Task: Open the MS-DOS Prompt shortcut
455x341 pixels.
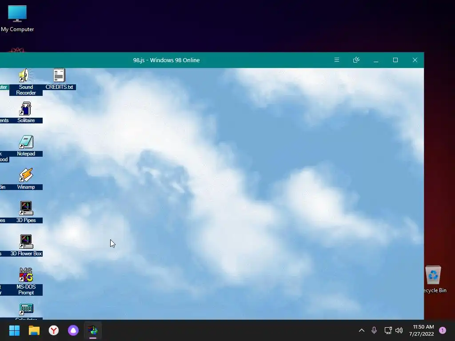Action: pyautogui.click(x=26, y=281)
